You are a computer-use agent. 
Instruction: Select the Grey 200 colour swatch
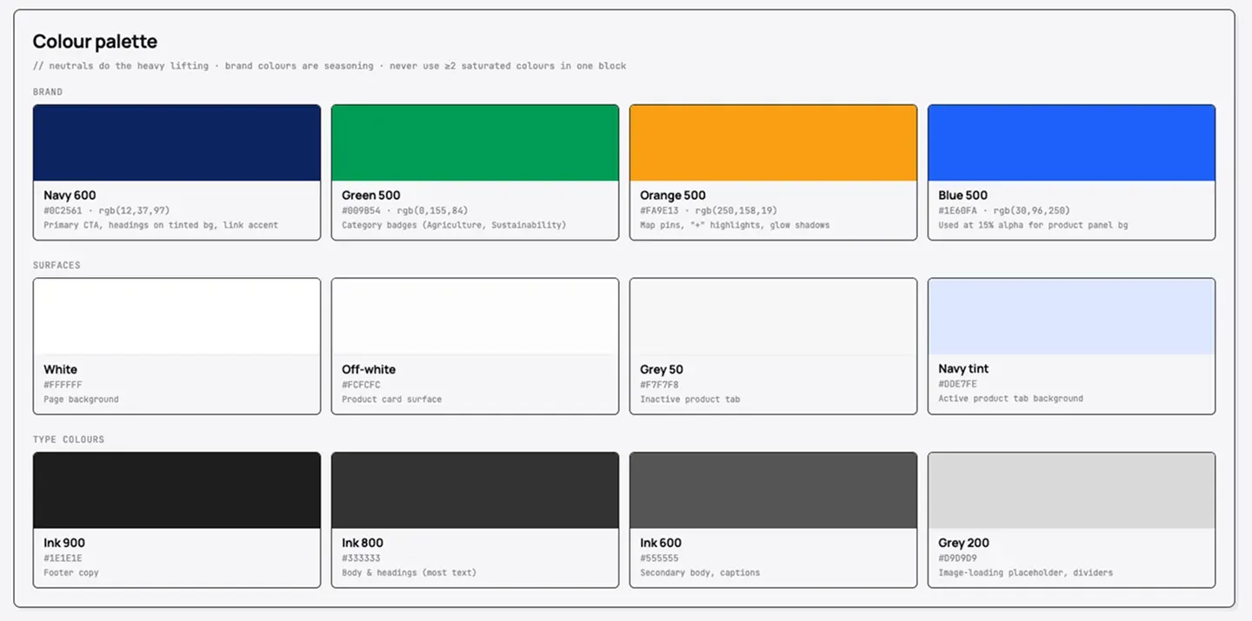click(x=1071, y=490)
